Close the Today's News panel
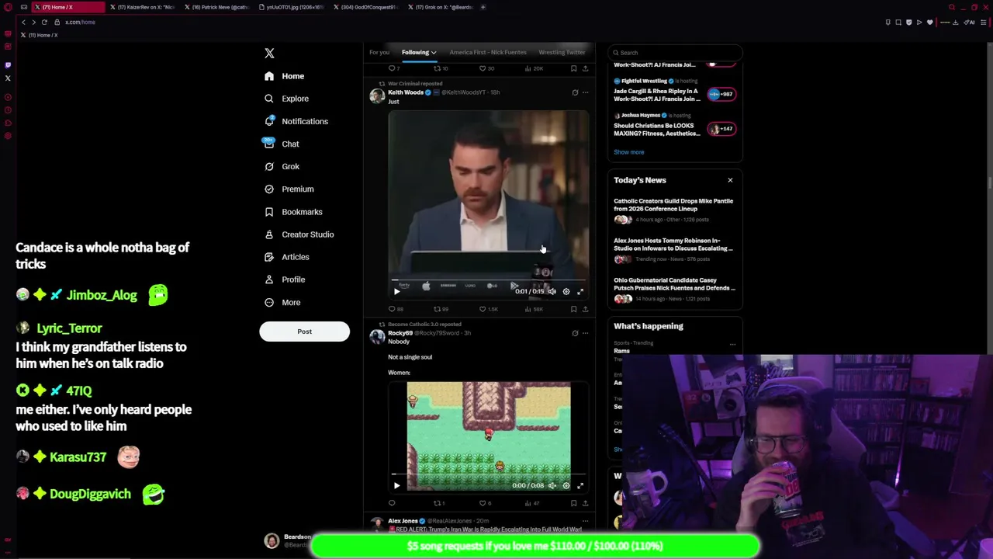The image size is (993, 559). 730,180
